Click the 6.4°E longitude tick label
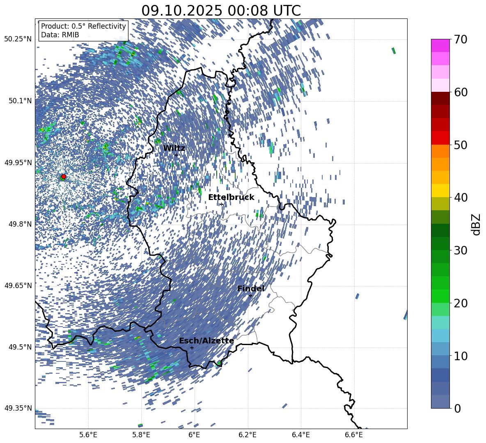The width and height of the screenshot is (486, 443). (300, 435)
